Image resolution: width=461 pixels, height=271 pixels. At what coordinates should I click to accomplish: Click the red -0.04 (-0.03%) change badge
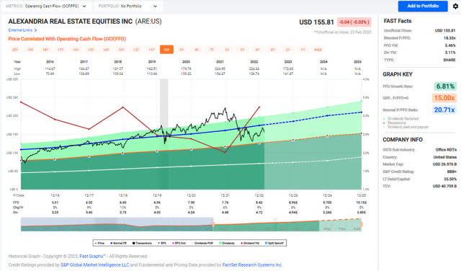coord(354,22)
